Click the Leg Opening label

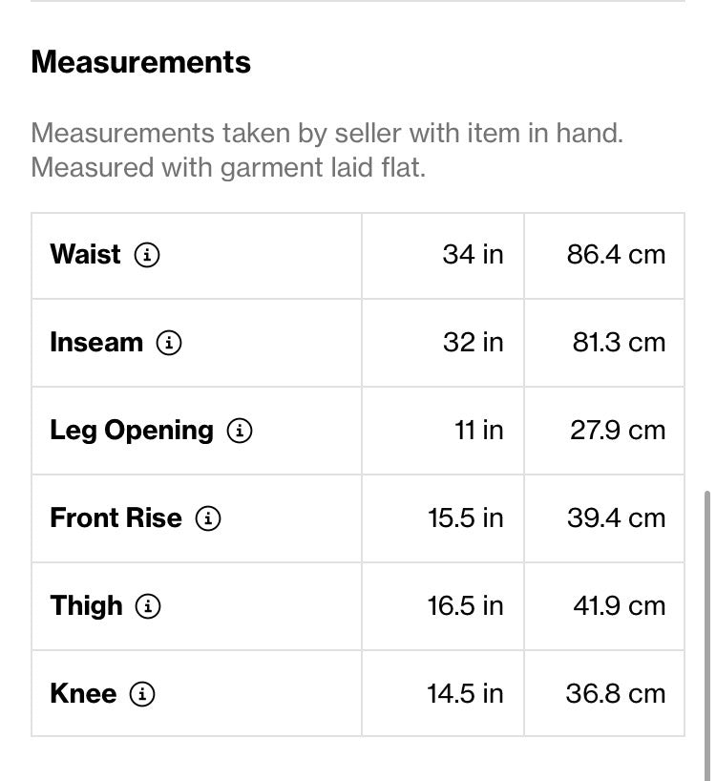pyautogui.click(x=132, y=431)
